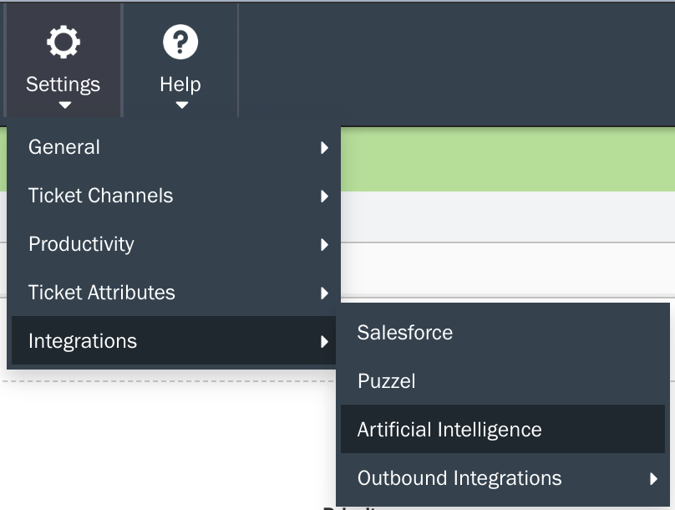Select the Ticket Channels menu entry
675x510 pixels.
pos(100,196)
